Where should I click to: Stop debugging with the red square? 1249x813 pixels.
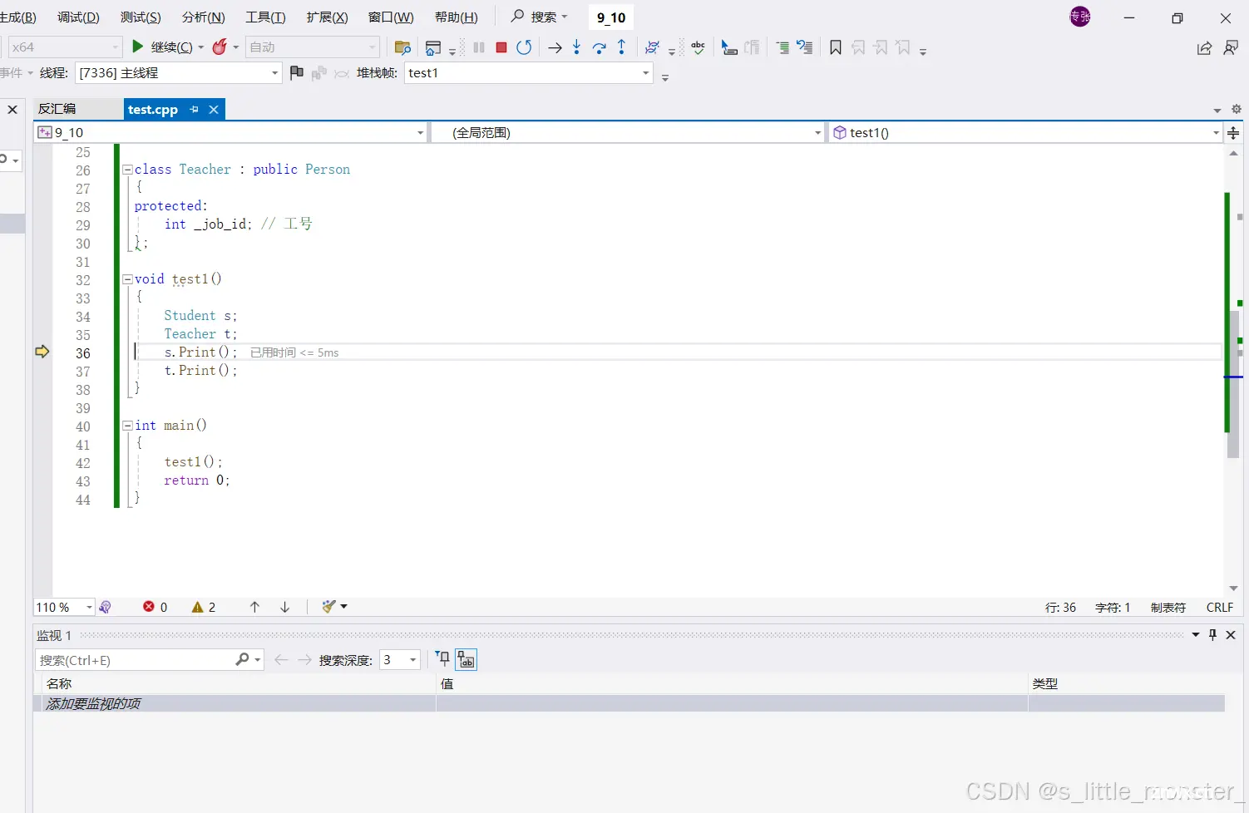coord(501,47)
